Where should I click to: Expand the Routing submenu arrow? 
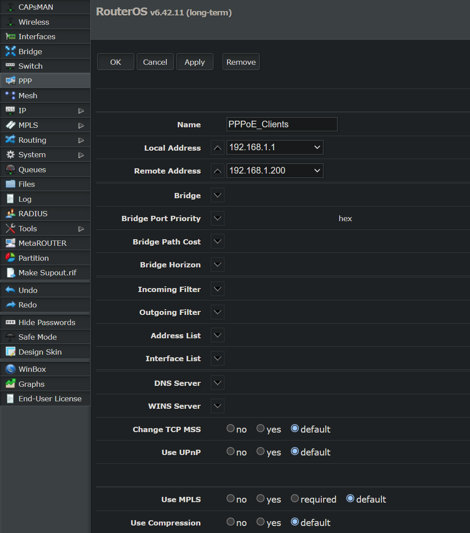[81, 140]
